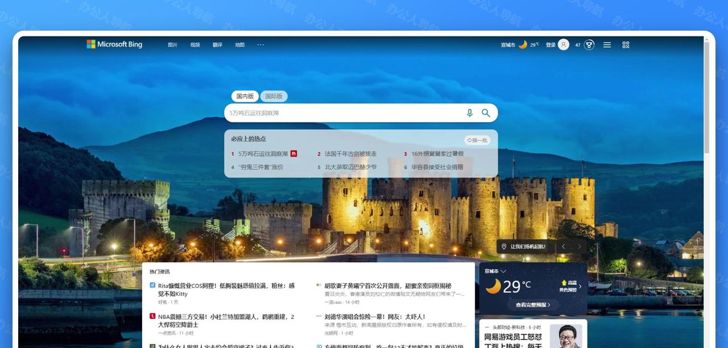The width and height of the screenshot is (728, 348).
Task: Click the Microsoft Bing logo
Action: click(114, 44)
